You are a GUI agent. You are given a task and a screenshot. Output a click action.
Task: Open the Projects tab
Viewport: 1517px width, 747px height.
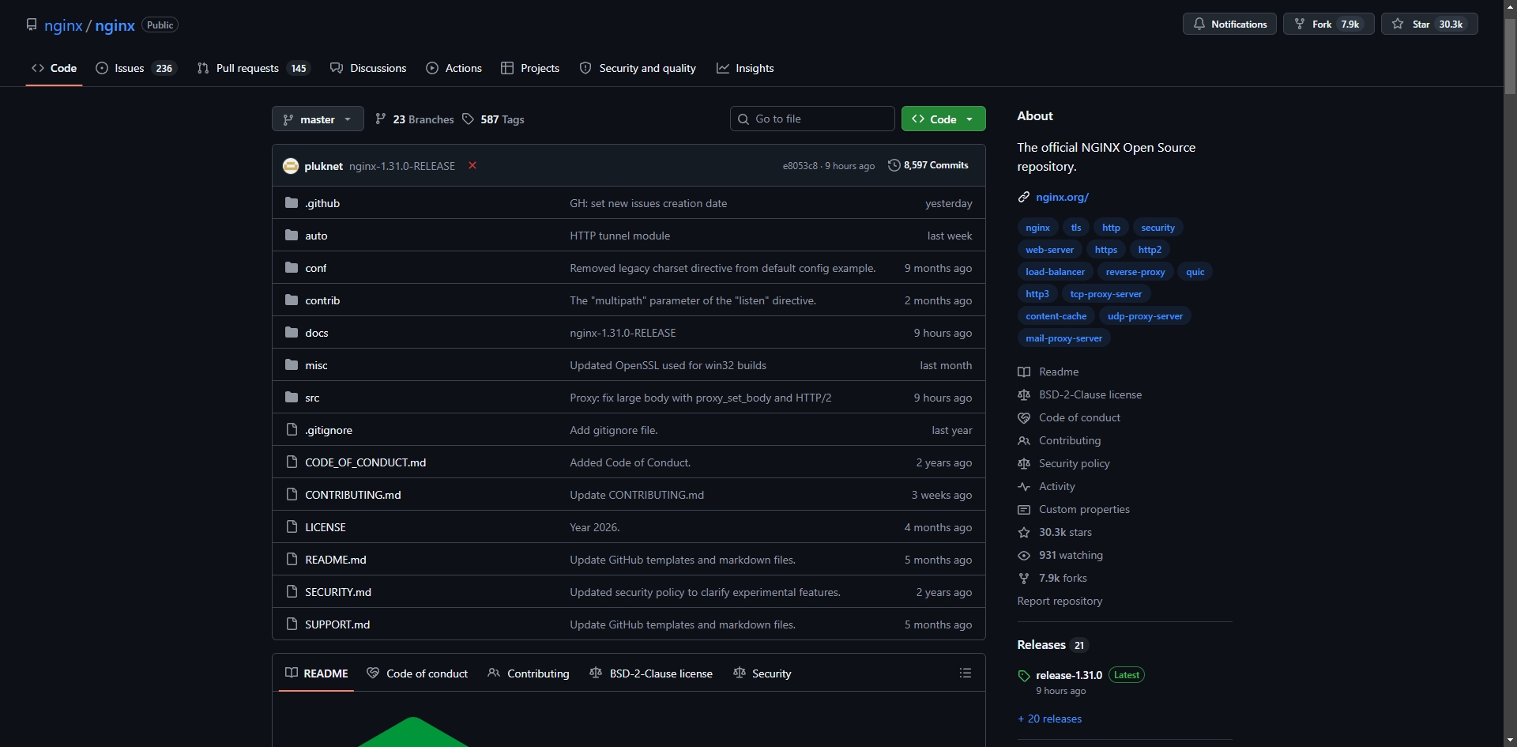point(531,69)
